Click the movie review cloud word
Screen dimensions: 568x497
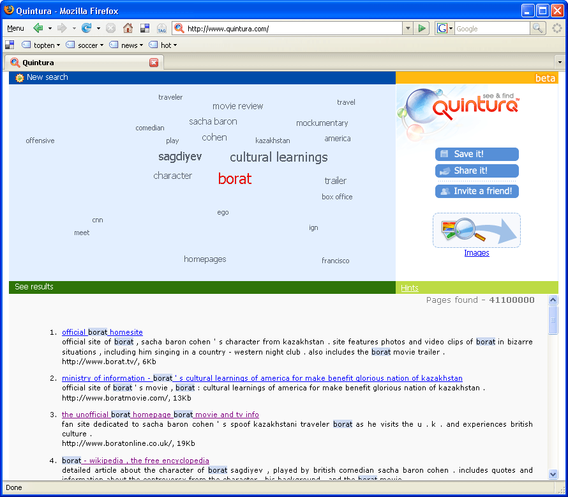pyautogui.click(x=237, y=106)
